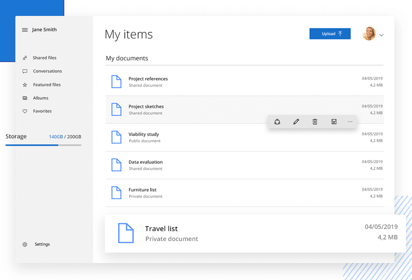
Task: Click the Featured files star icon
Action: [x=25, y=85]
